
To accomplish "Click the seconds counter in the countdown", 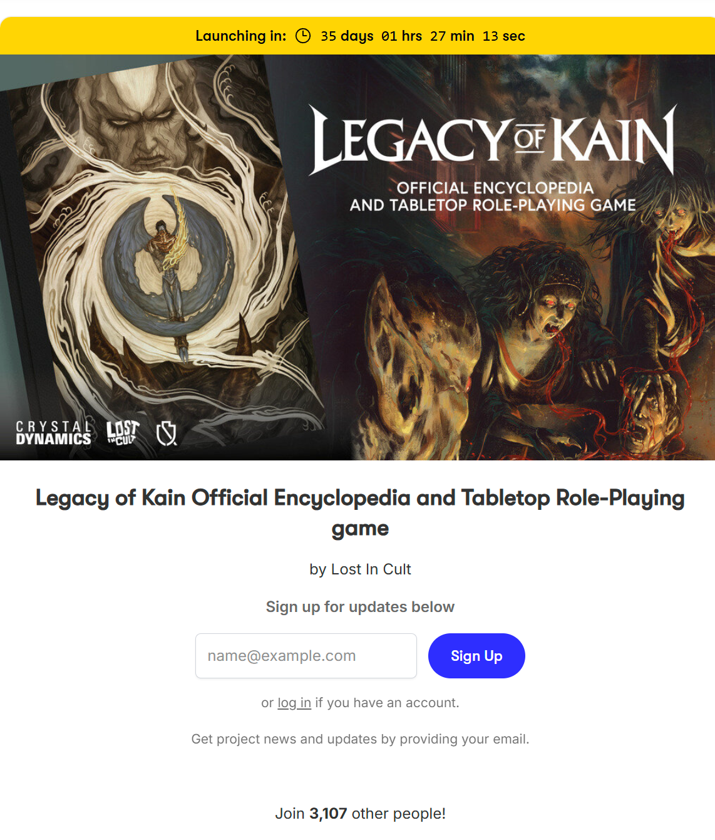I will (x=504, y=36).
